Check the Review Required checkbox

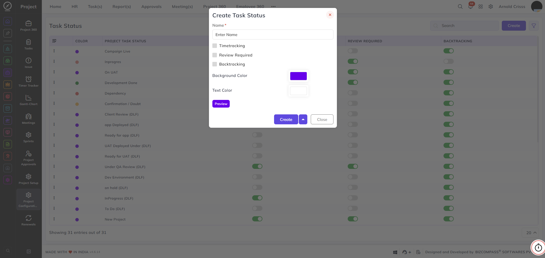click(215, 55)
